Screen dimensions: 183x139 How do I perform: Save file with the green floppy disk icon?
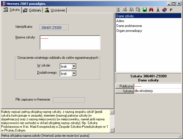click(145, 10)
